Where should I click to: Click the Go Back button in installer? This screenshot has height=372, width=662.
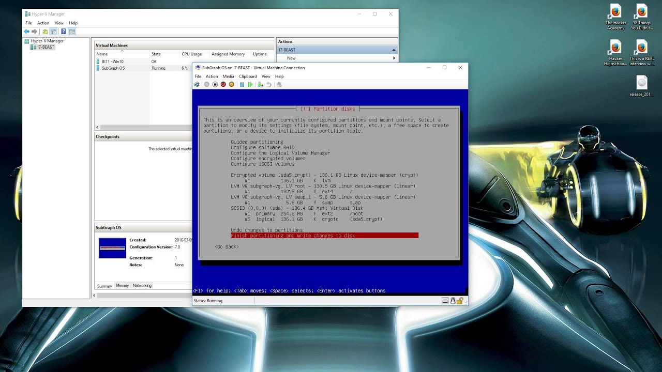[x=227, y=246]
